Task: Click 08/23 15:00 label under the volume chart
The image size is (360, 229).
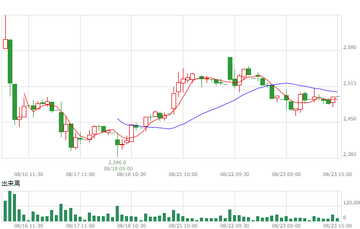Action: point(337,226)
